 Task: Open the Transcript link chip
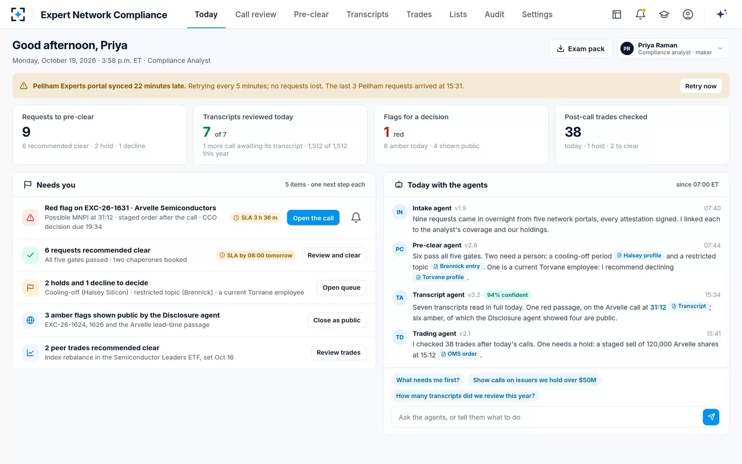click(x=689, y=306)
